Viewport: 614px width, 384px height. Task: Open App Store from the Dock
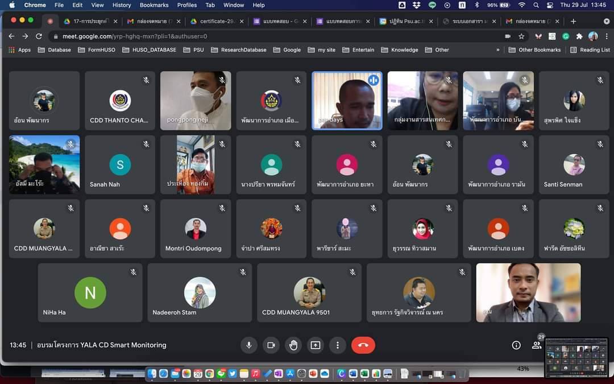coord(290,374)
